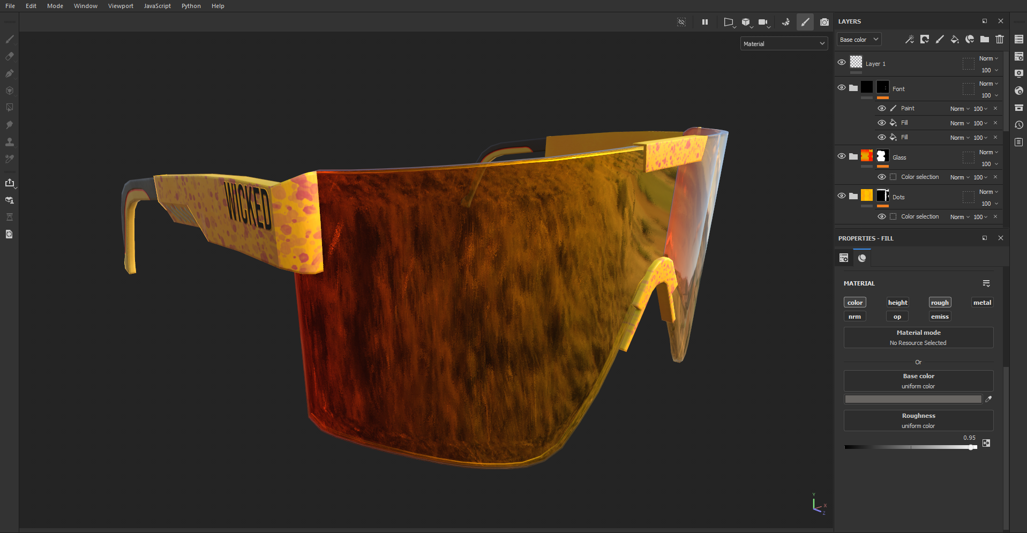Open the Python menu
The height and width of the screenshot is (533, 1027).
click(191, 6)
